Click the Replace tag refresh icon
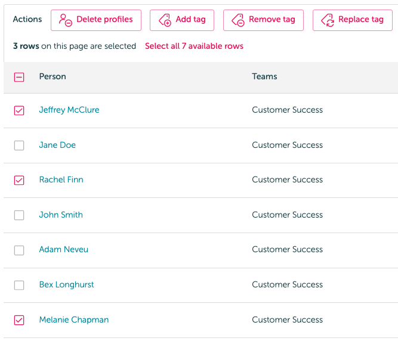Viewport: 398px width, 350px height. point(328,20)
